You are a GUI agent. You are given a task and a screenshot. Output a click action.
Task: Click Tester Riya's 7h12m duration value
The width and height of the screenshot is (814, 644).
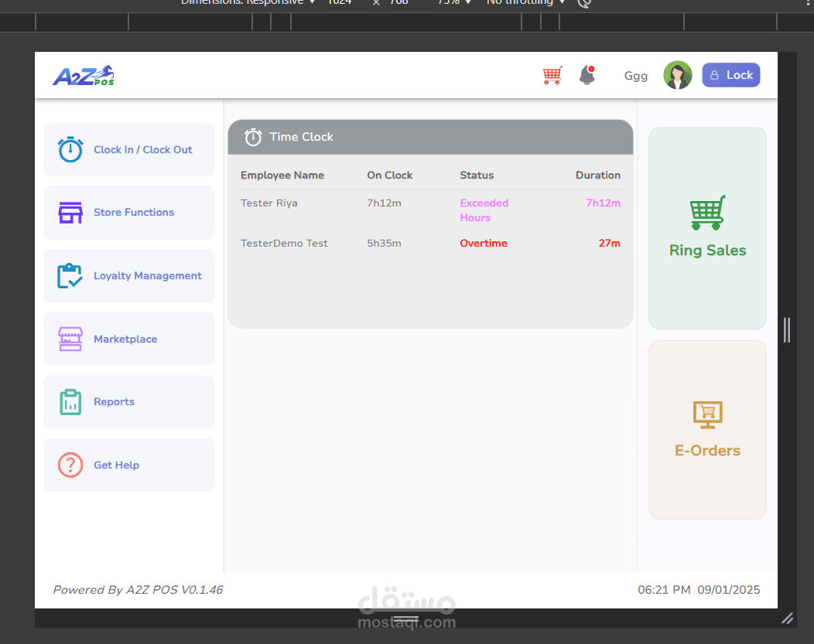click(604, 203)
